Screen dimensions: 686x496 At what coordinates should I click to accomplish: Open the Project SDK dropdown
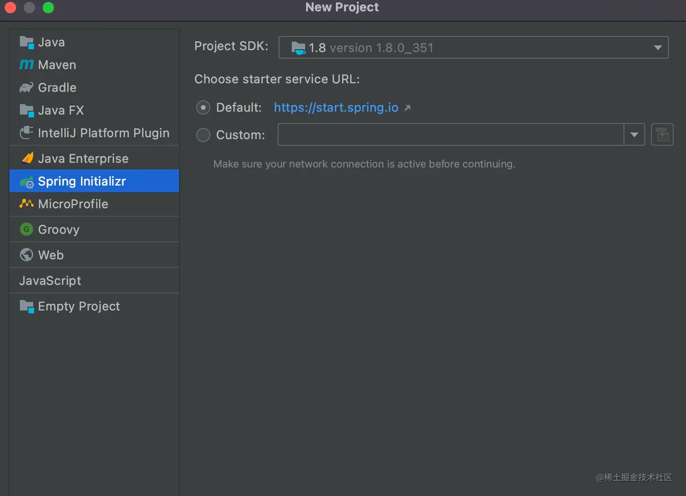click(x=474, y=47)
